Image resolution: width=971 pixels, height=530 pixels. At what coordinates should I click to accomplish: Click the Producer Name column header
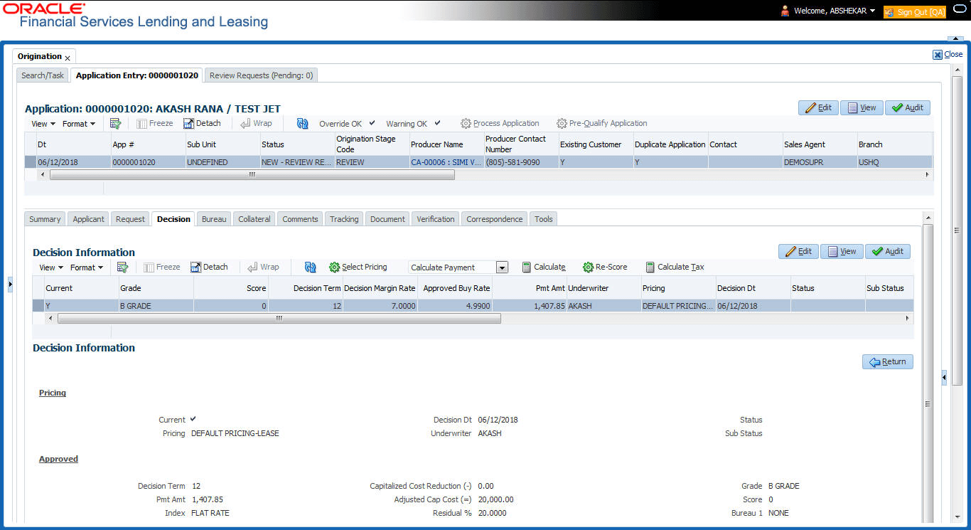(446, 144)
